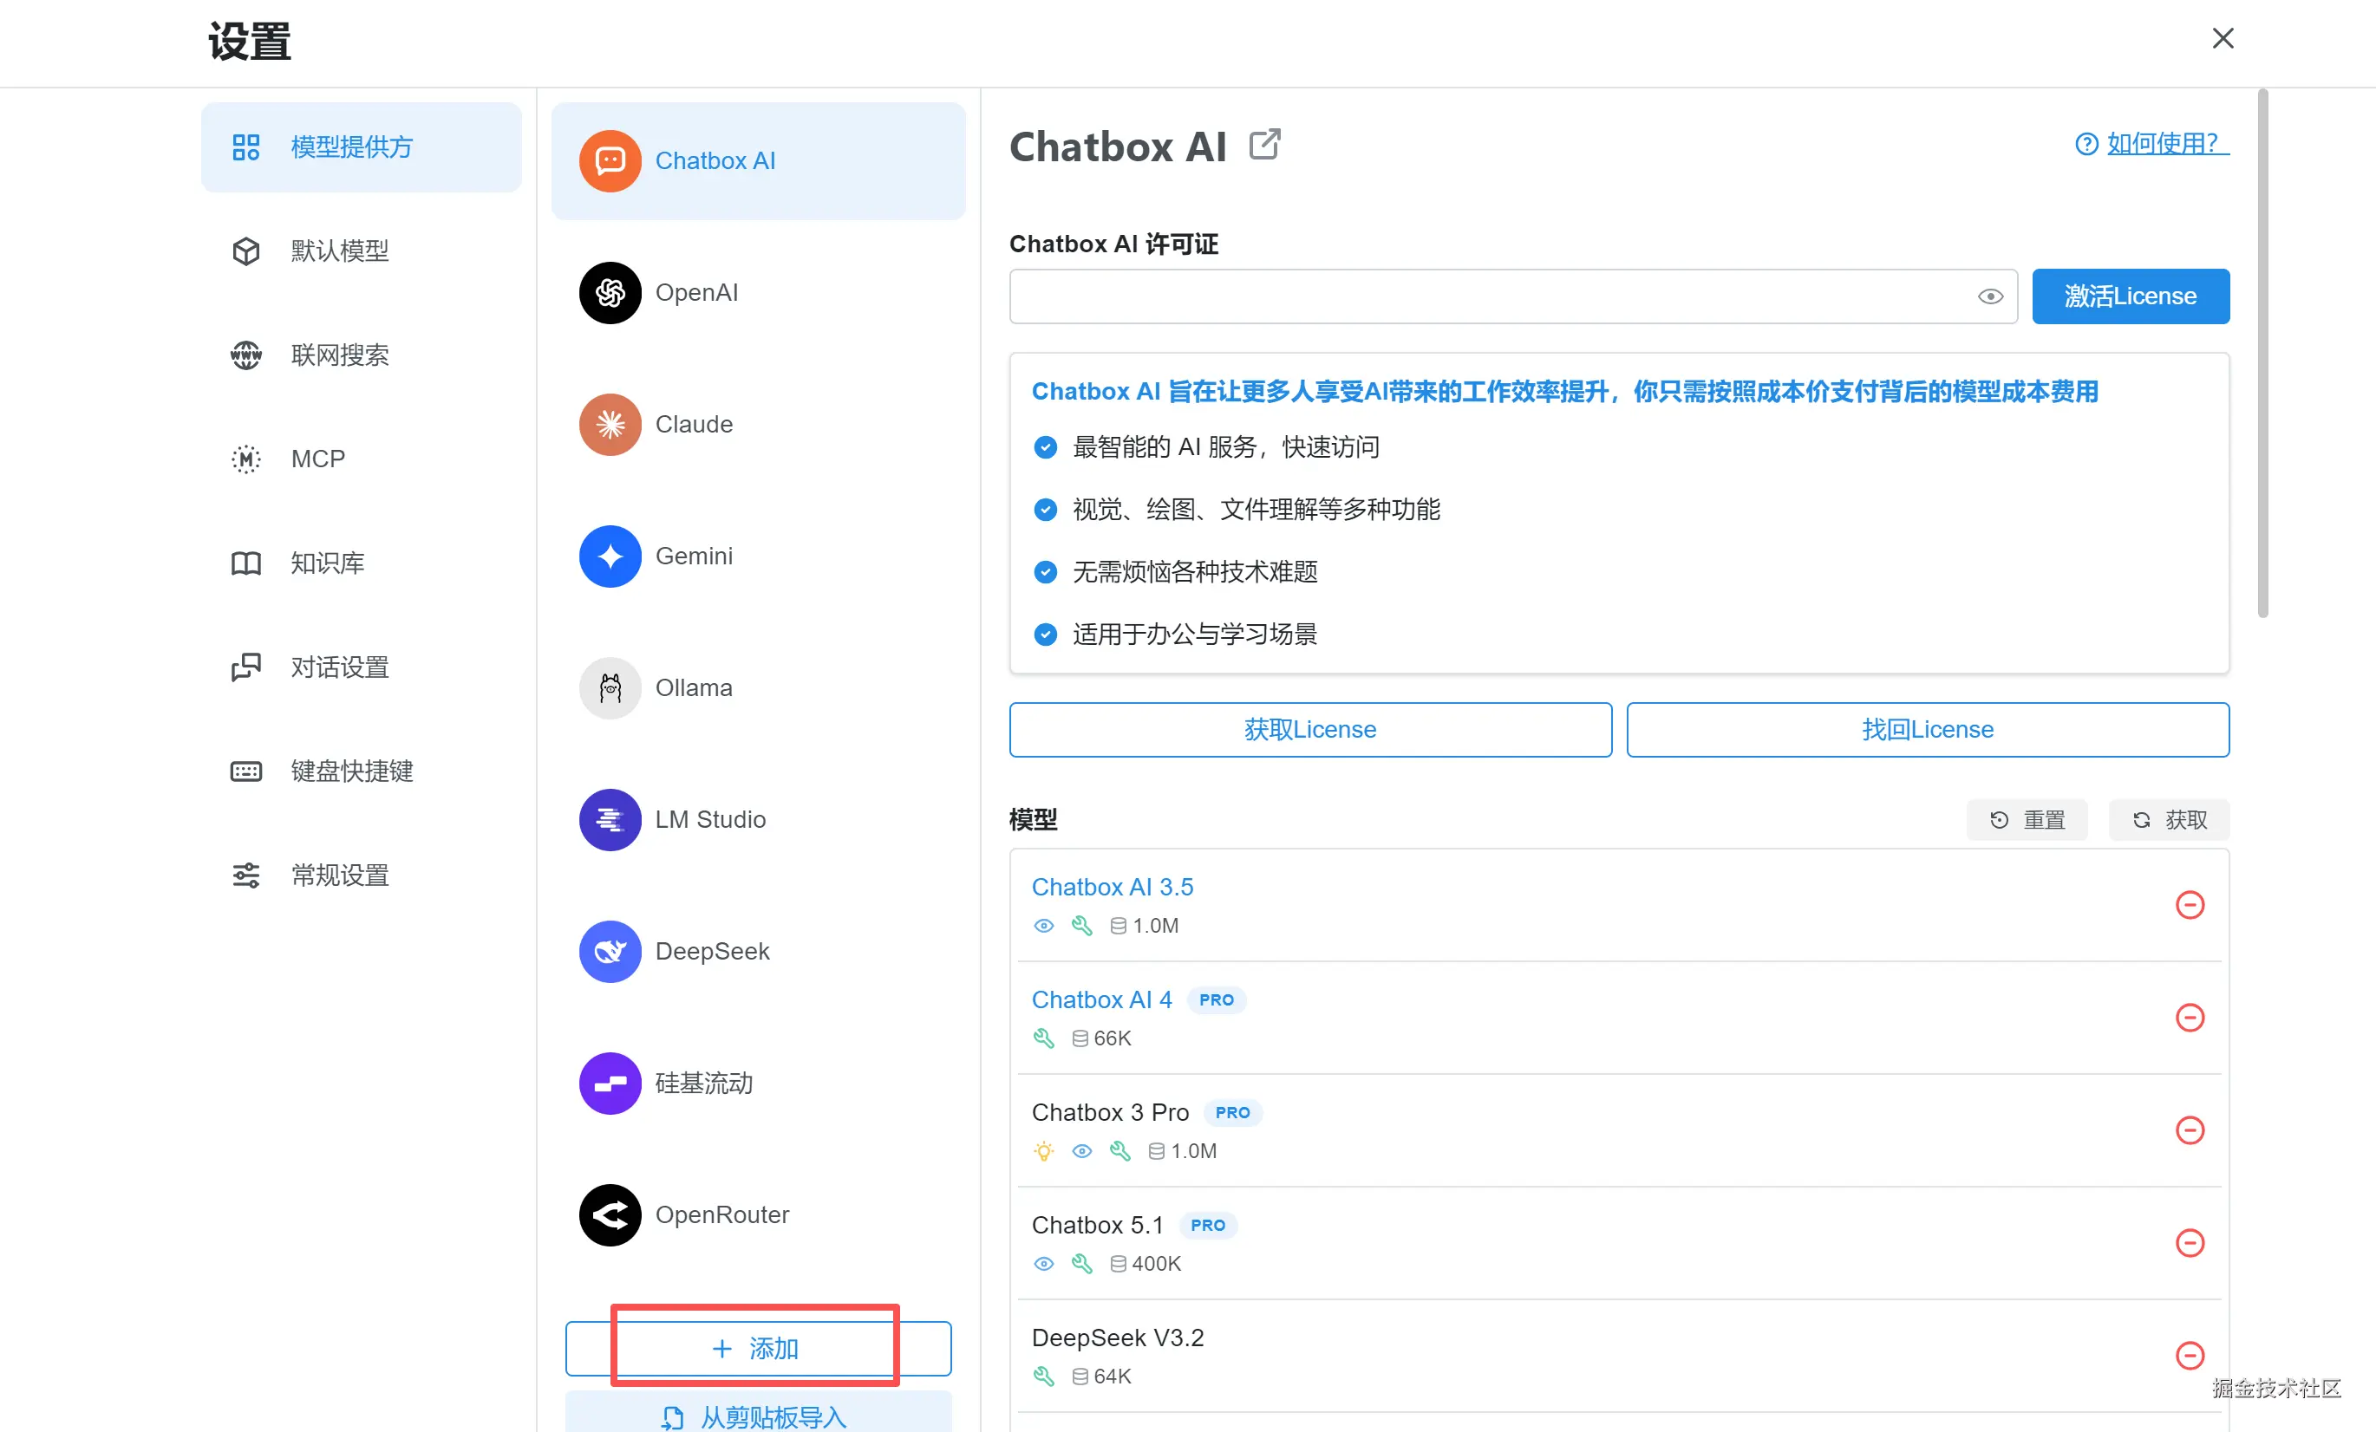Open the Chatbox AI external link icon
Viewport: 2376px width, 1432px height.
tap(1264, 145)
